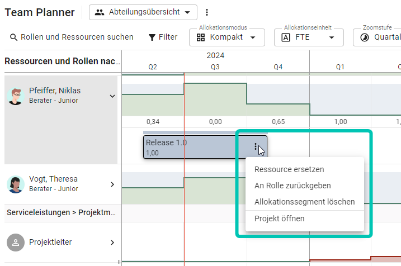This screenshot has height=266, width=401.
Task: Click the Team Planner title
Action: tap(40, 12)
